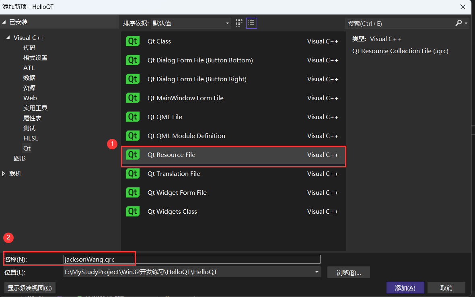Image resolution: width=475 pixels, height=297 pixels.
Task: Click the Qt icon beside Qt Resource File
Action: click(133, 155)
